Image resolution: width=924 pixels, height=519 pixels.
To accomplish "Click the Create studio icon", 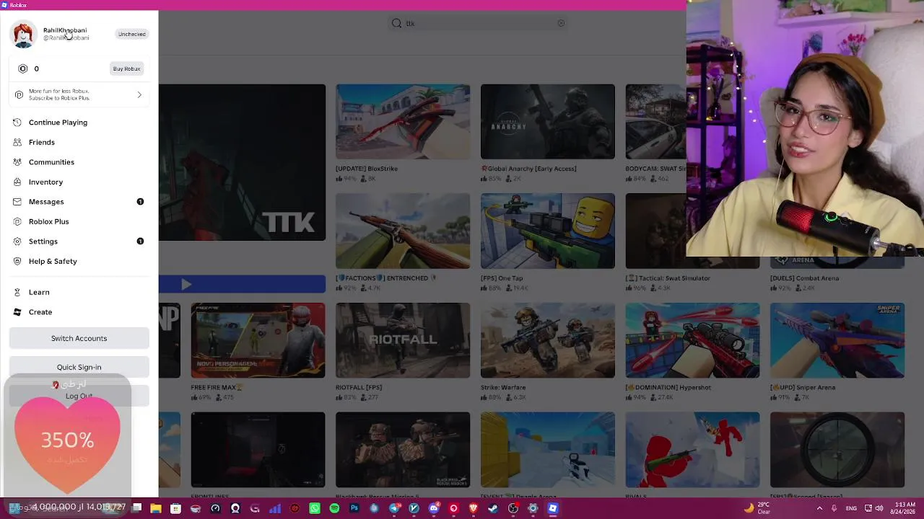I will click(17, 312).
